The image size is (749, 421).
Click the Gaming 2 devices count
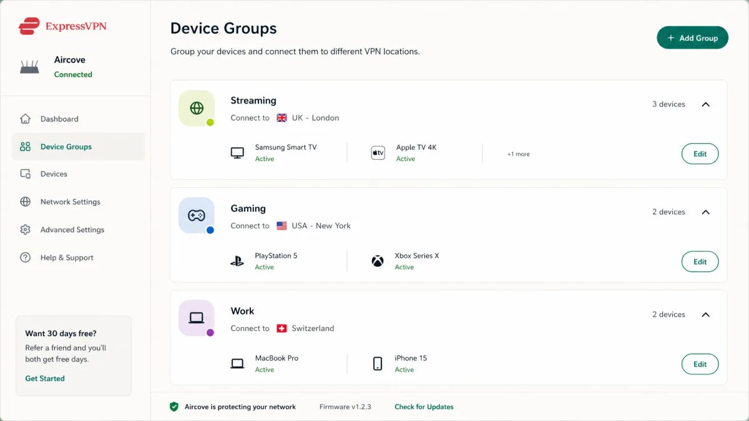click(669, 212)
